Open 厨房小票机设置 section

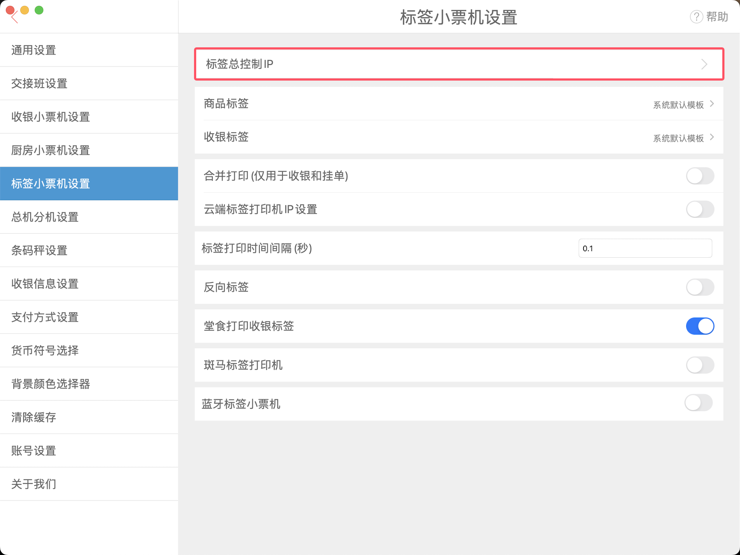click(89, 150)
